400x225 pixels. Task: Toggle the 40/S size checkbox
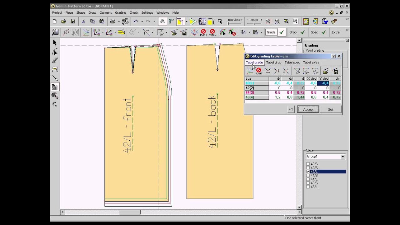[x=308, y=164]
